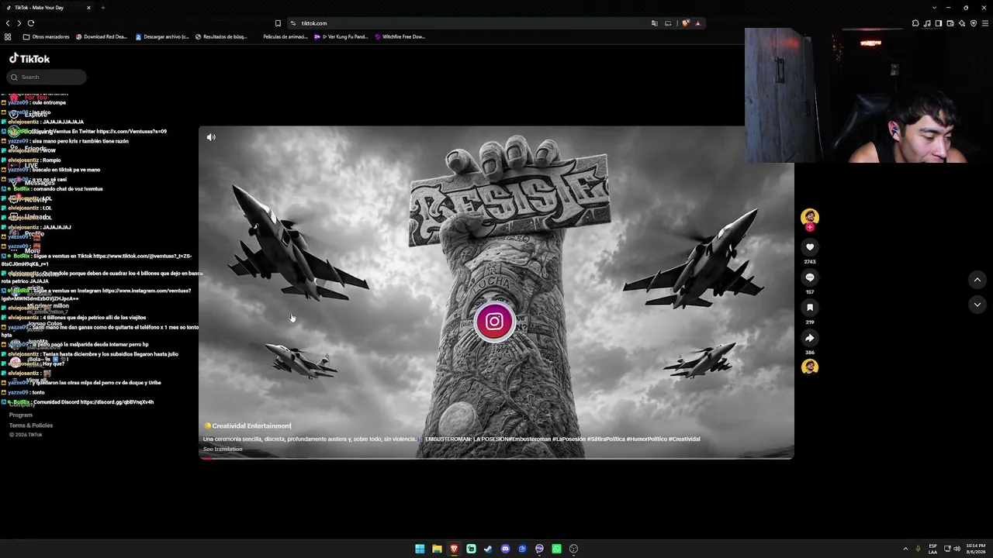Select the TikTok - Make Your Day tab
The width and height of the screenshot is (993, 558).
[48, 8]
